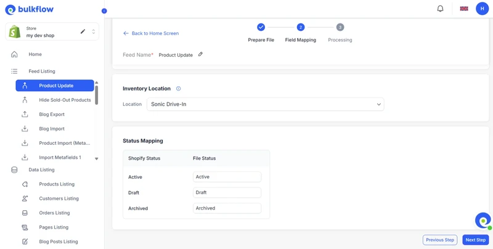This screenshot has width=493, height=249.
Task: Click the Orders Listing inbox icon
Action: click(x=25, y=213)
